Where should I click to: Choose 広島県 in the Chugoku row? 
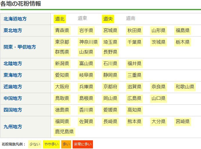pyautogui.click(x=134, y=98)
